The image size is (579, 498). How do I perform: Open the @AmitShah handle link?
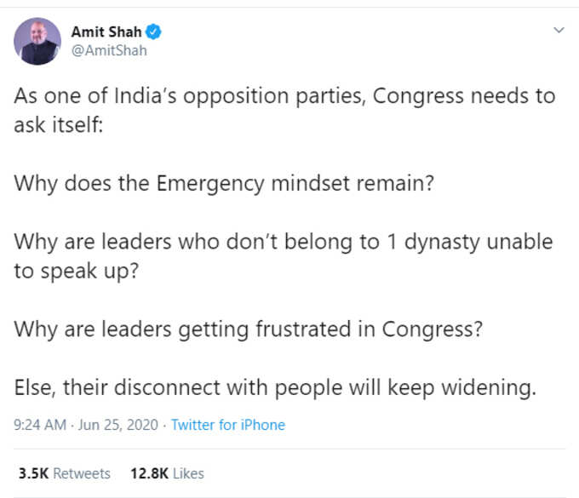click(x=109, y=50)
